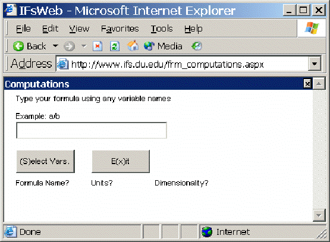Open History with the clock globe icon
Image resolution: width=330 pixels, height=242 pixels.
pos(197,46)
